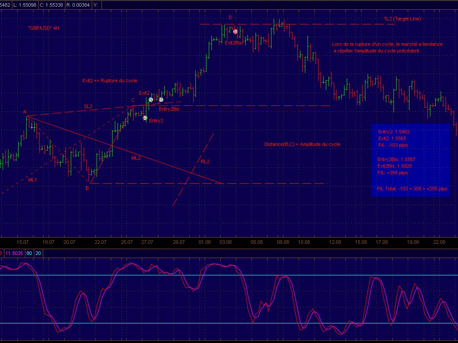This screenshot has height=343, width=458.
Task: Click the SL2 line label
Action: [88, 107]
